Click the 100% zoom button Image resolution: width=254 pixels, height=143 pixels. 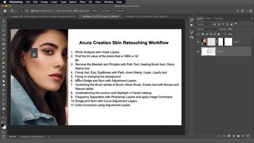tap(94, 11)
